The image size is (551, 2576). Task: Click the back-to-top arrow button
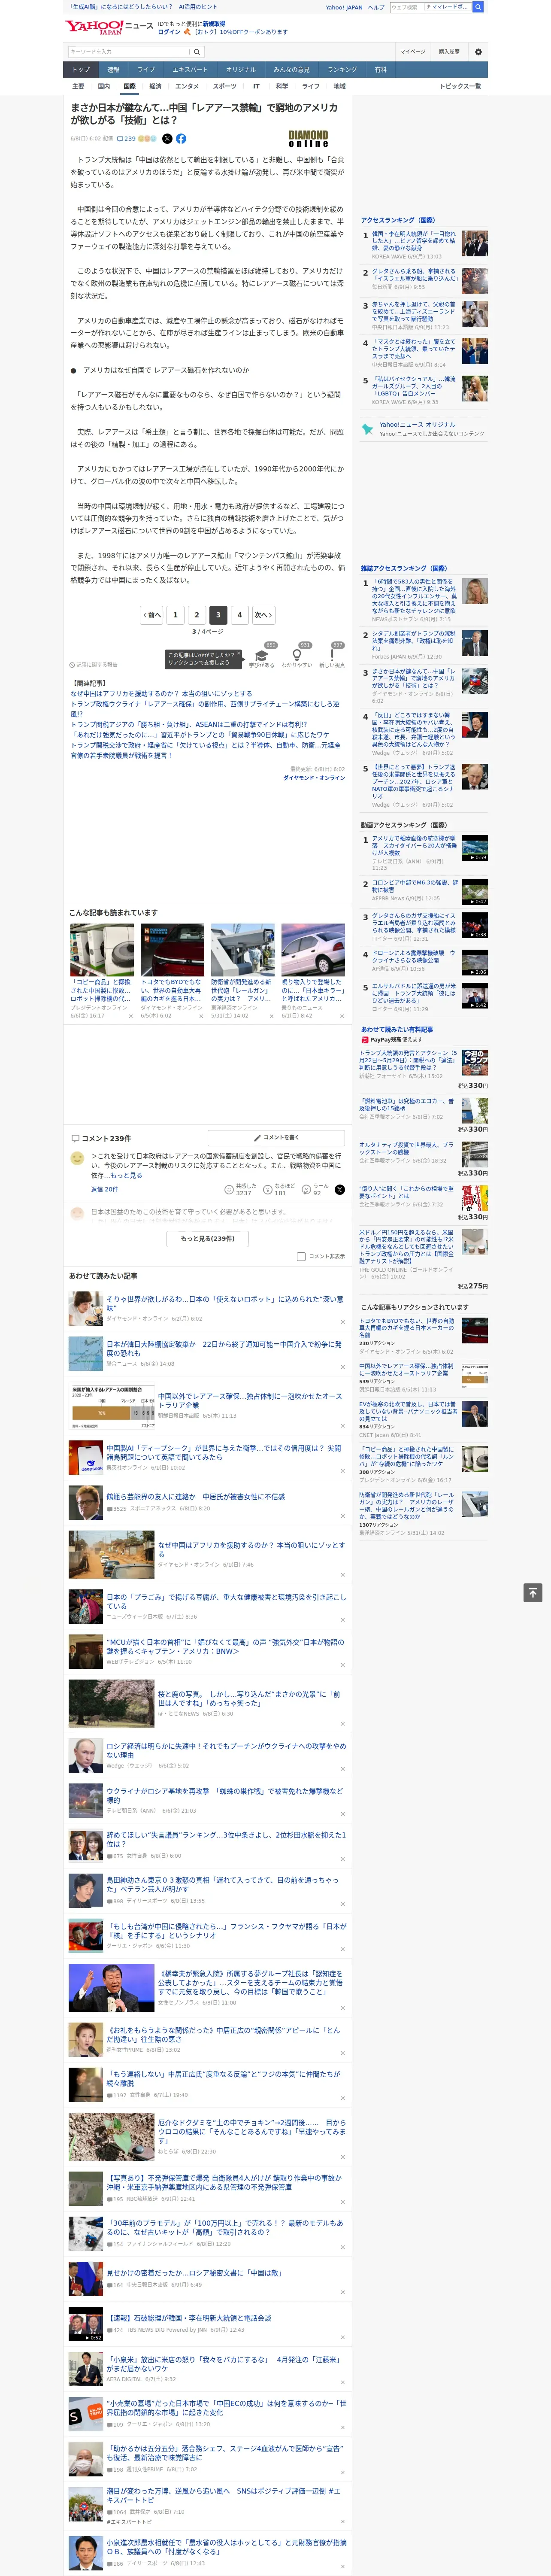click(533, 1593)
